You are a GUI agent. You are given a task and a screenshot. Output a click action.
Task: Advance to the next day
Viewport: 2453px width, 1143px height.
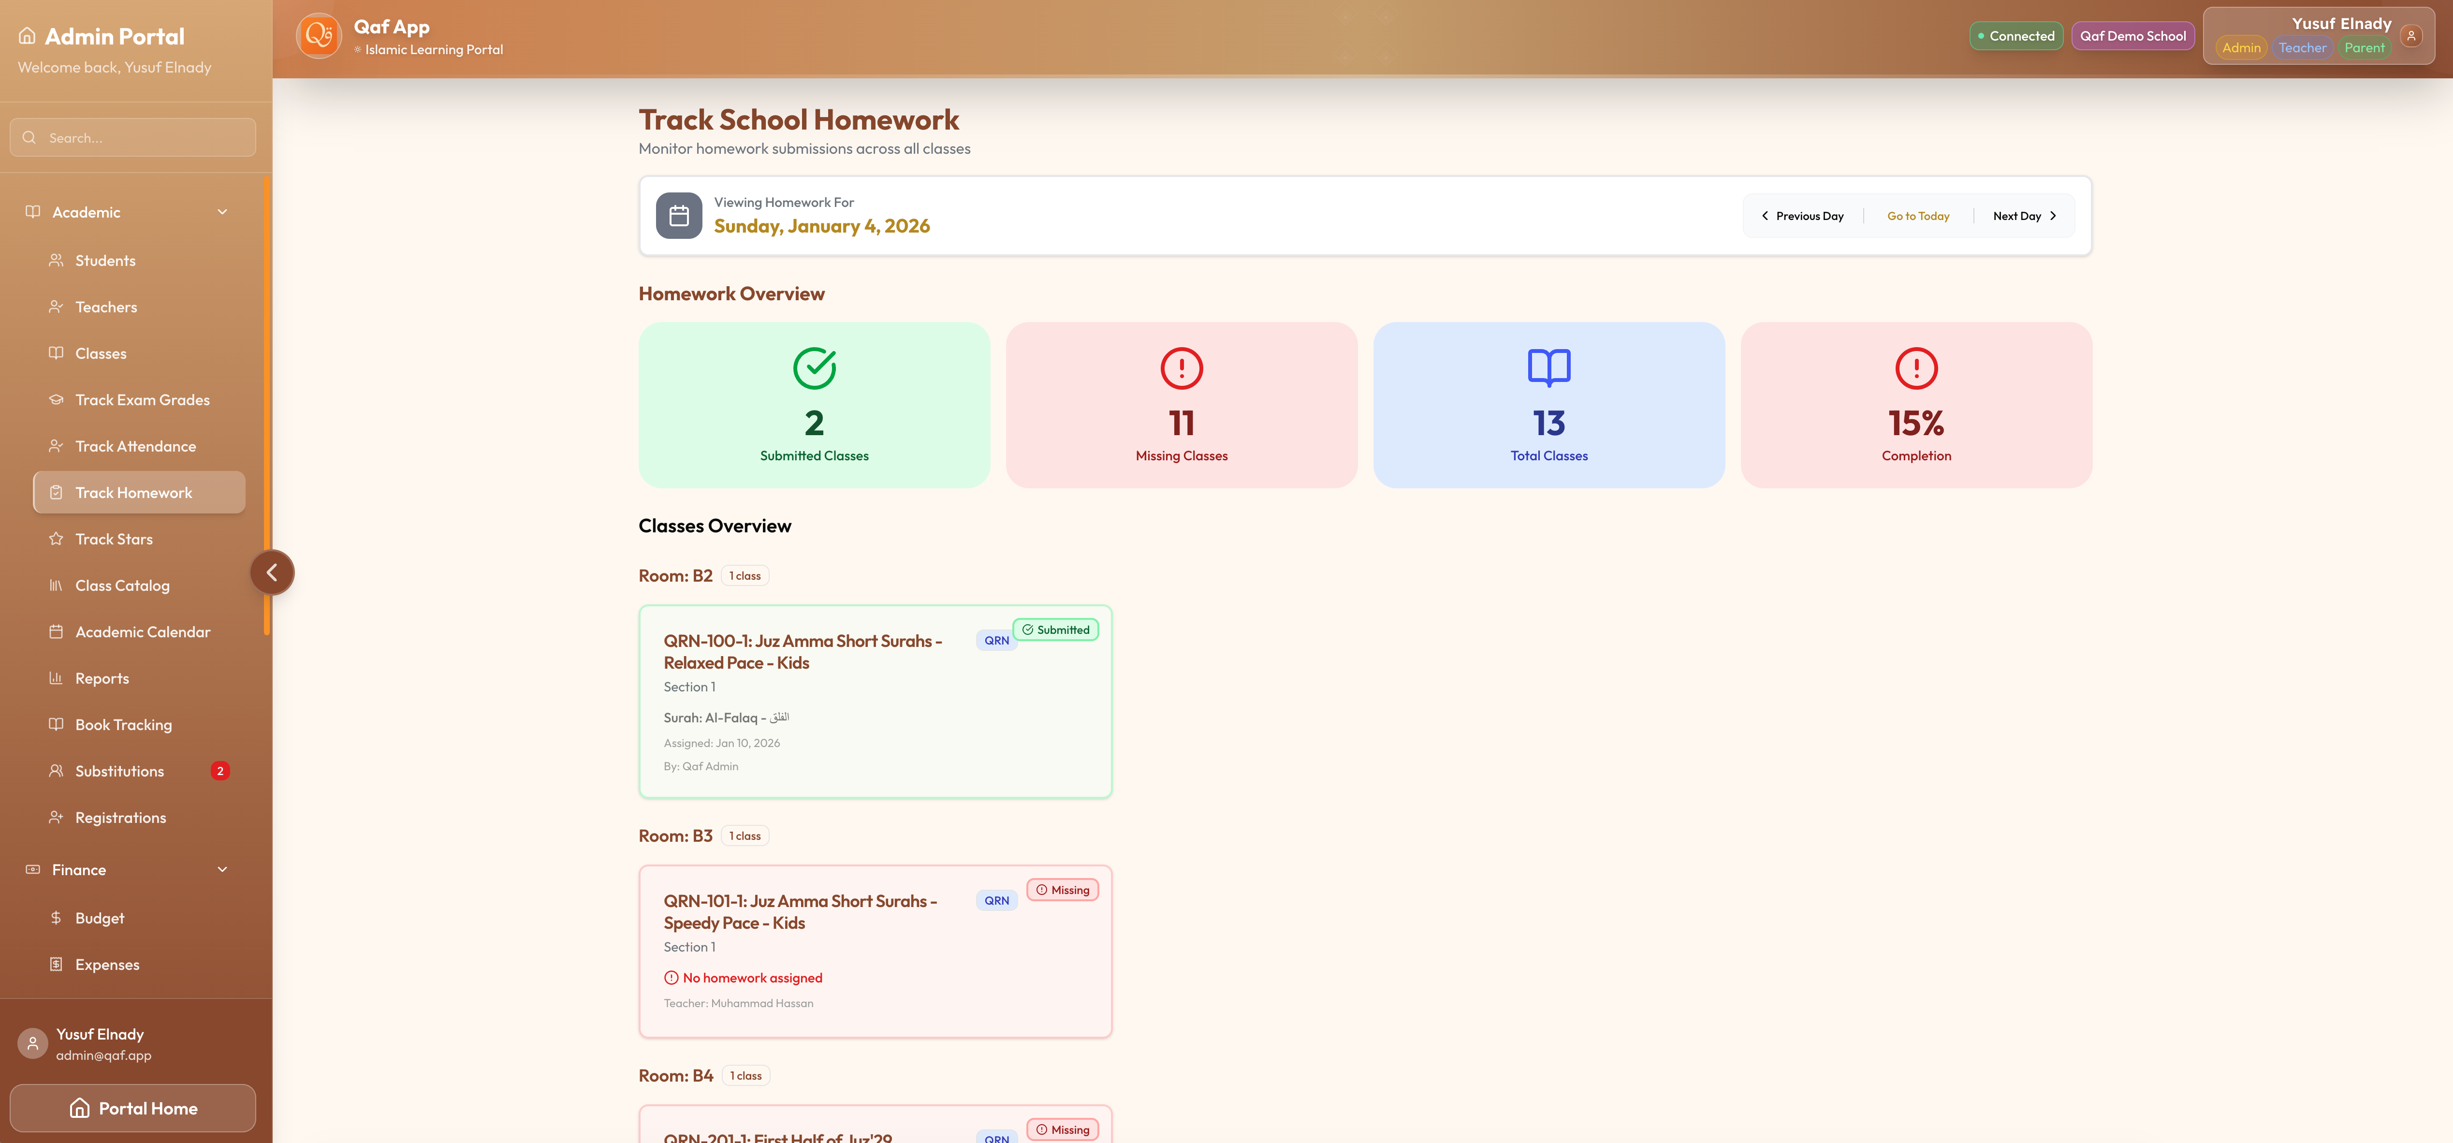click(2025, 215)
